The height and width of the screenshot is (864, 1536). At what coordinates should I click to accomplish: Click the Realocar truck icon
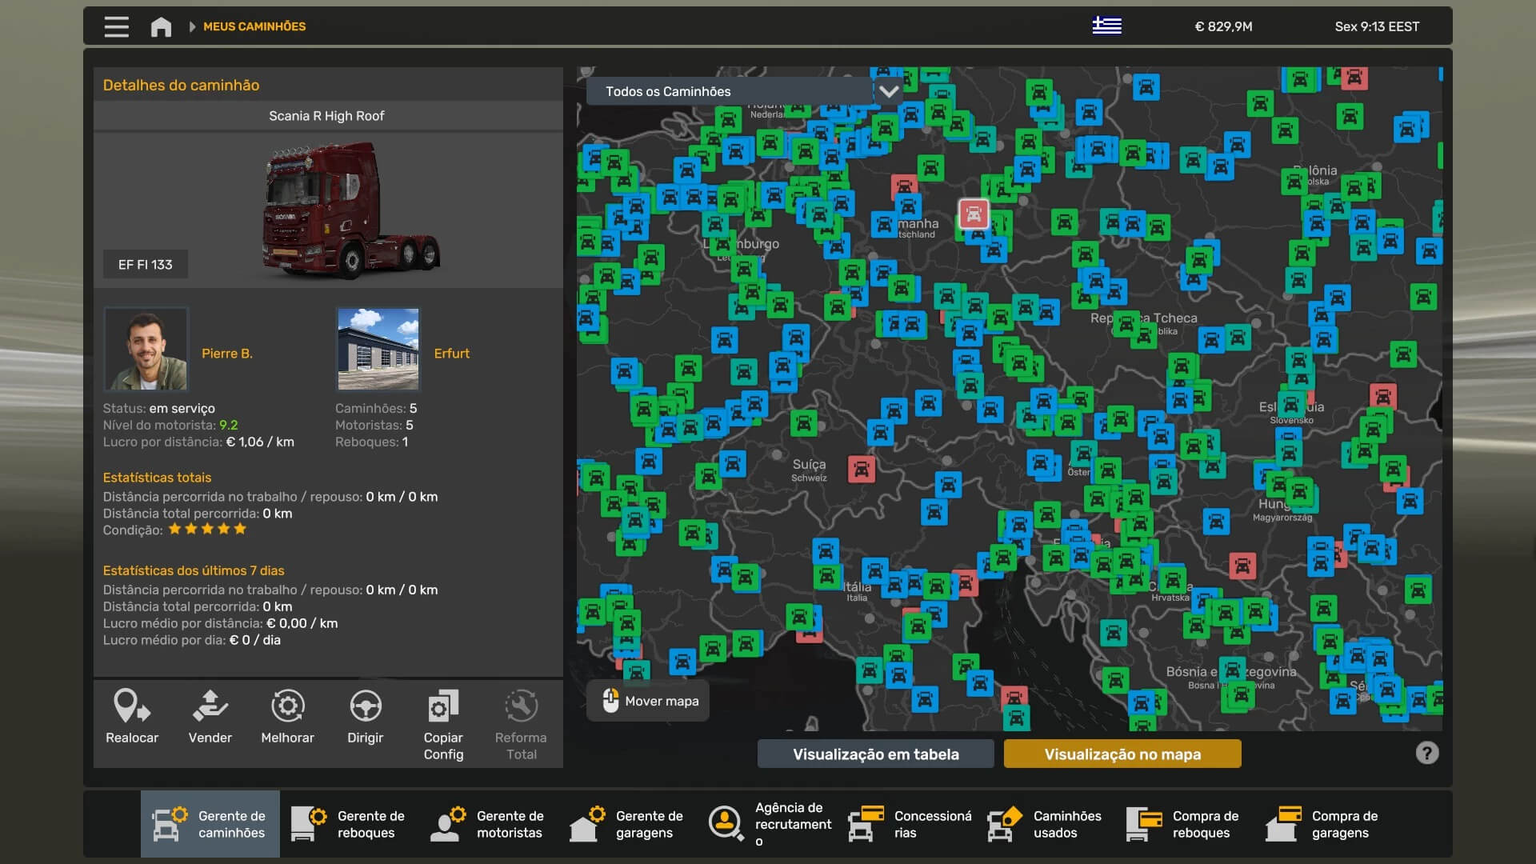coord(132,706)
